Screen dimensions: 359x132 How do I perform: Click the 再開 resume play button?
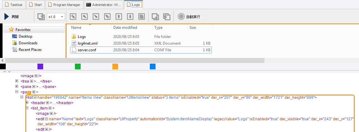coord(11,17)
